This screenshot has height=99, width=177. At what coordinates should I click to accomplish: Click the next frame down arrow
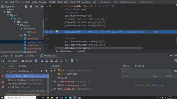(41, 71)
